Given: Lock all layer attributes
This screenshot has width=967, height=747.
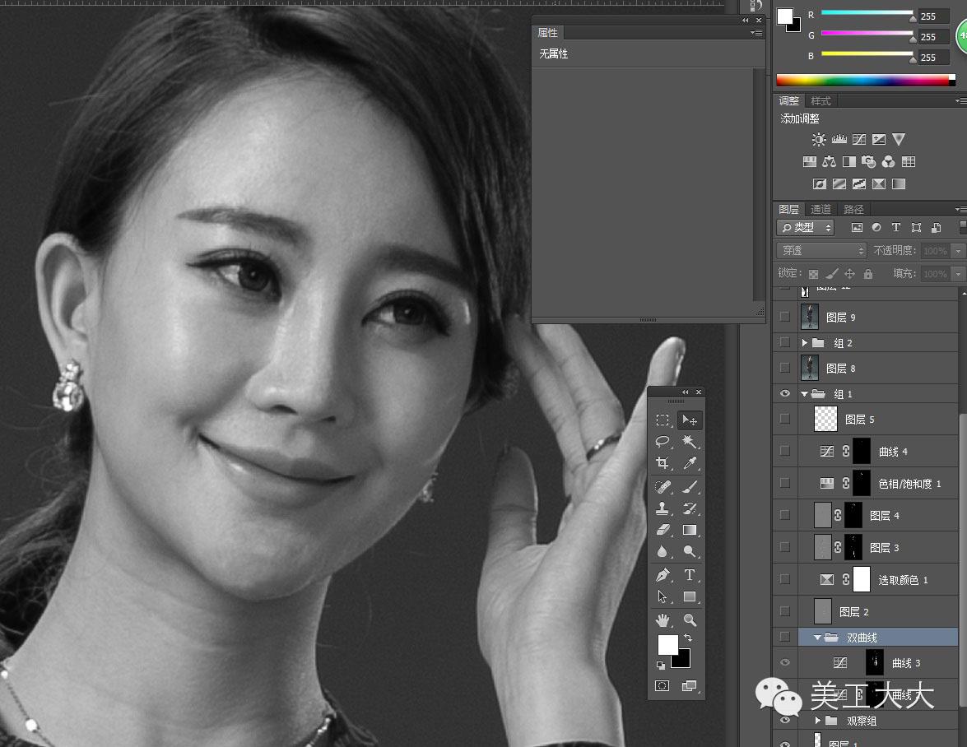Looking at the screenshot, I should pos(868,274).
